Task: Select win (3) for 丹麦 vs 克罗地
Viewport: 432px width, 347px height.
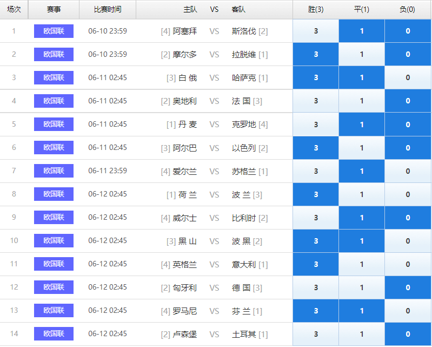Action: (x=316, y=125)
